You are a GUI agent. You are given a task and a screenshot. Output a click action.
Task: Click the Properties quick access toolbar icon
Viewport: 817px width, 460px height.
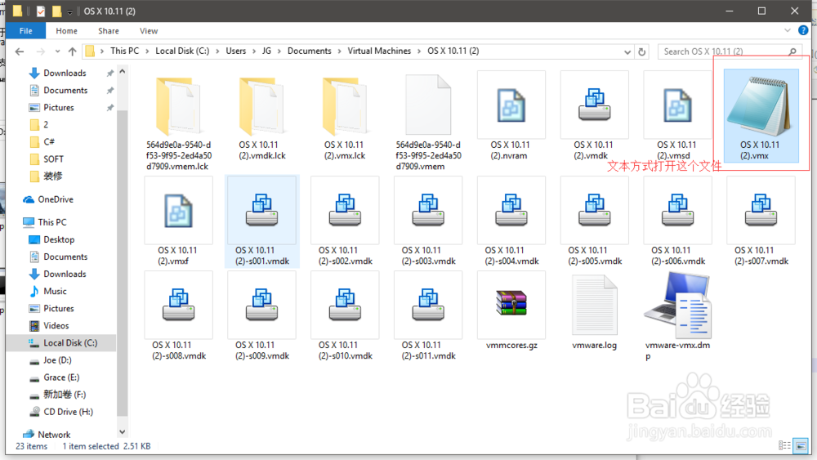pyautogui.click(x=41, y=11)
